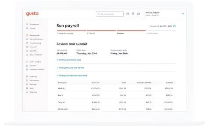The image size is (208, 127).
Task: Click the Gross pay column header
Action: [96, 83]
